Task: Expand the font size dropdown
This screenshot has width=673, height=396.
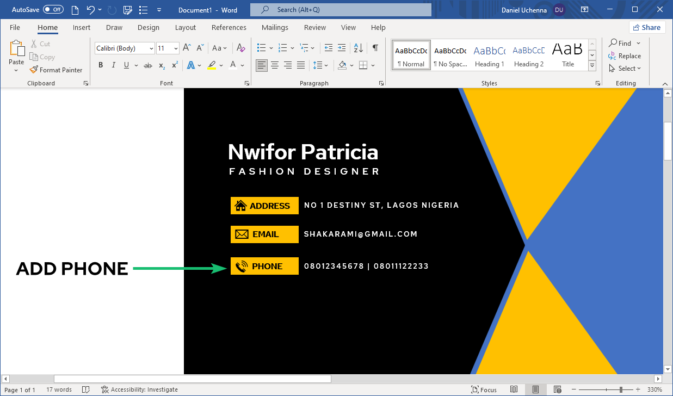Action: [176, 48]
